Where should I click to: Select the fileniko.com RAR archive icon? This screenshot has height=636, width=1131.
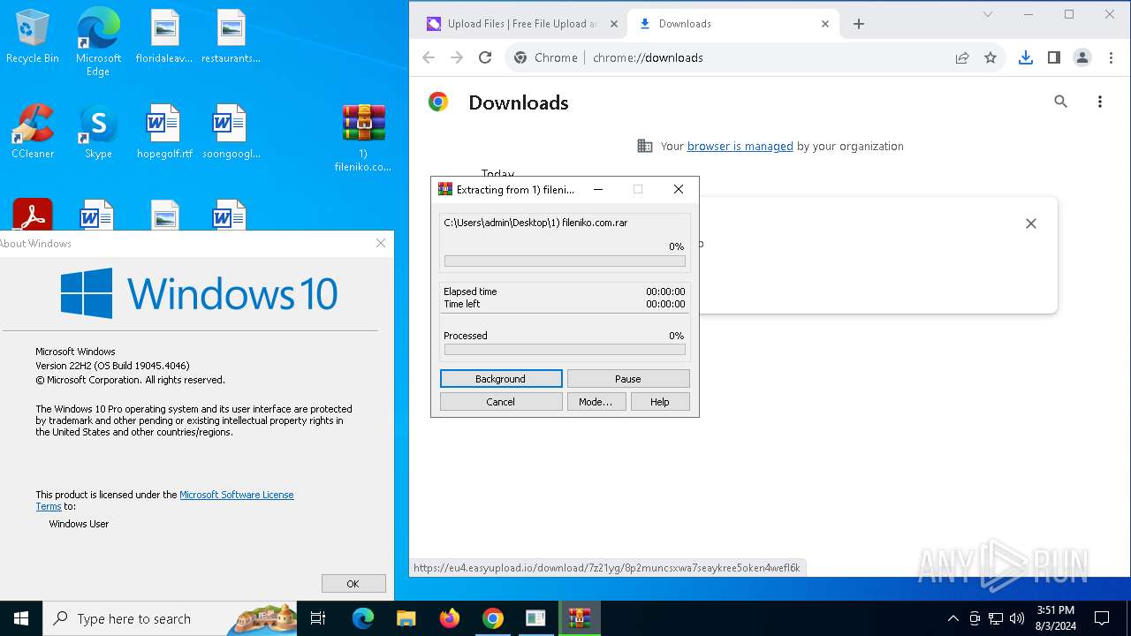click(363, 138)
